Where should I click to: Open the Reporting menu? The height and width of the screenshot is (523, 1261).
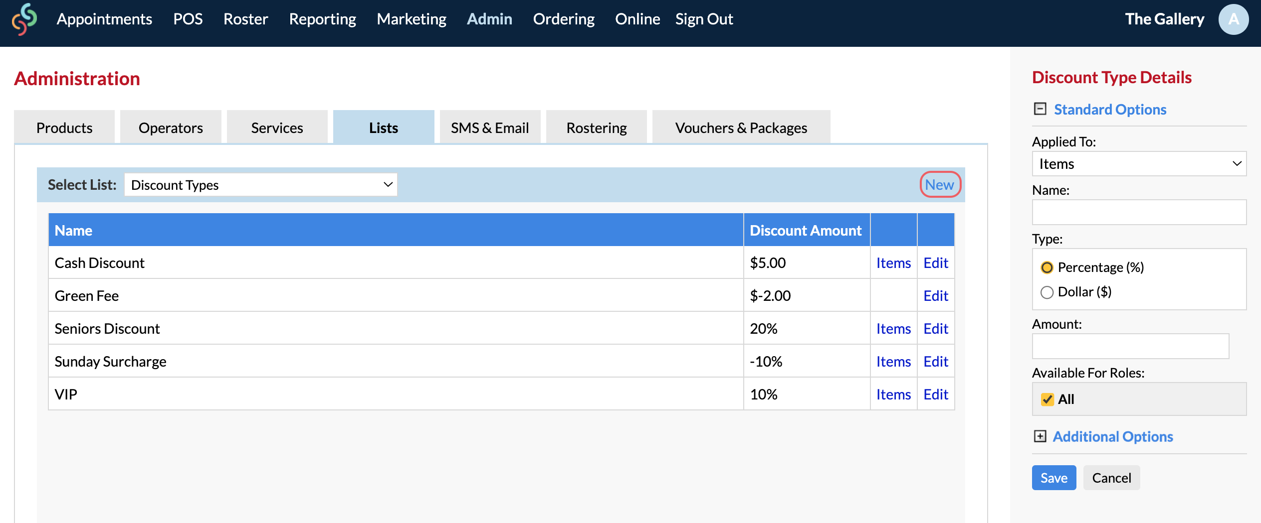point(322,19)
